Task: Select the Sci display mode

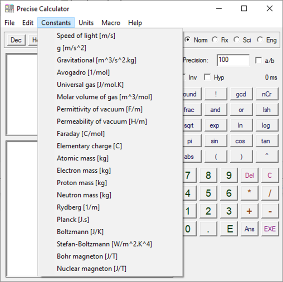Action: tap(242, 40)
